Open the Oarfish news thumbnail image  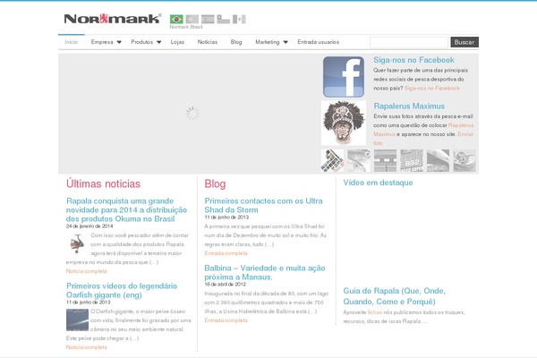(x=77, y=320)
